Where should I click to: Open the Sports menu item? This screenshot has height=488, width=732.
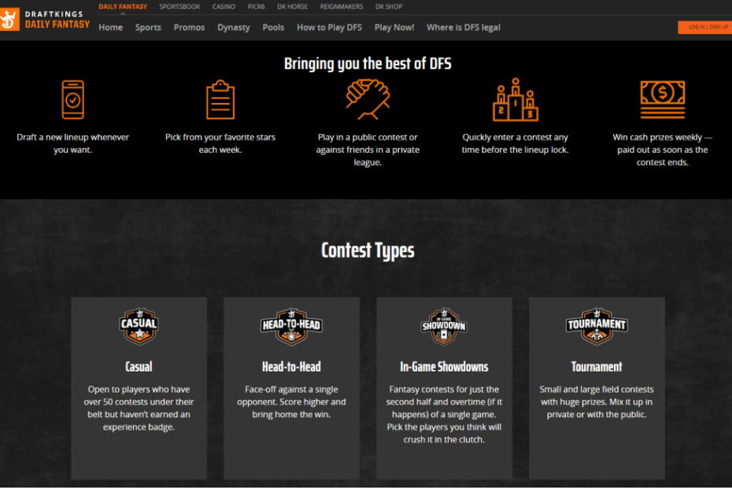pos(148,28)
